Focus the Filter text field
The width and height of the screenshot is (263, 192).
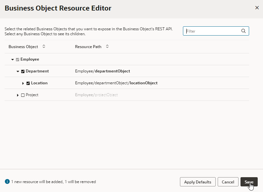(212, 31)
